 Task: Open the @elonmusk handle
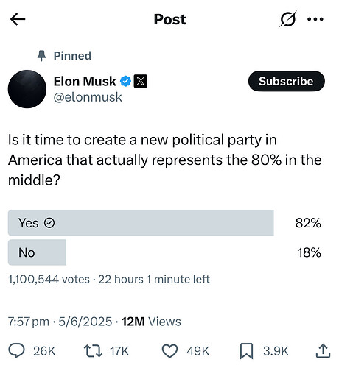point(88,97)
